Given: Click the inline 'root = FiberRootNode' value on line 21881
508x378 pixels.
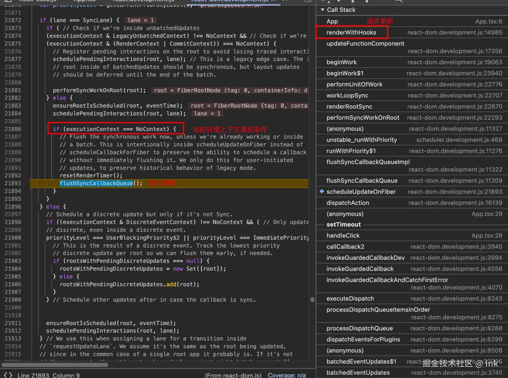Looking at the screenshot, I should coord(230,90).
